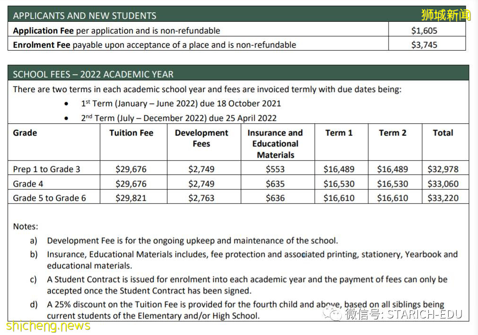The height and width of the screenshot is (335, 478).
Task: Click the Enrolment Fee amount $3,745
Action: (x=424, y=45)
